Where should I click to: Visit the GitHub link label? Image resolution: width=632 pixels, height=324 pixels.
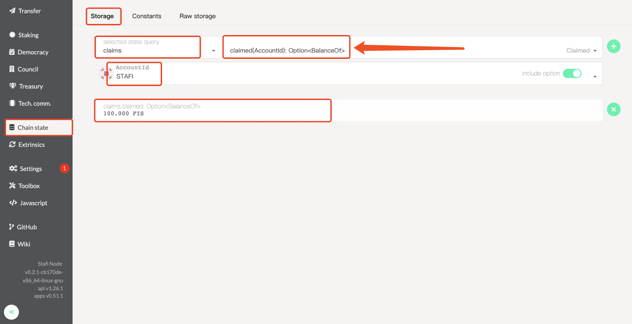pos(27,227)
